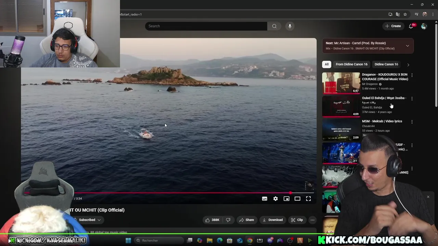Image resolution: width=438 pixels, height=246 pixels.
Task: Open Mr Draganov channel link
Action: click(x=370, y=84)
